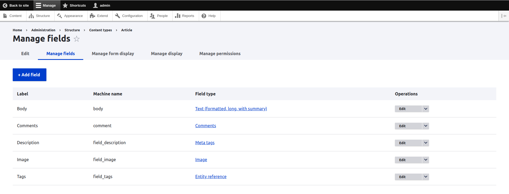This screenshot has height=194, width=509.
Task: Edit the Comments field
Action: pos(408,126)
